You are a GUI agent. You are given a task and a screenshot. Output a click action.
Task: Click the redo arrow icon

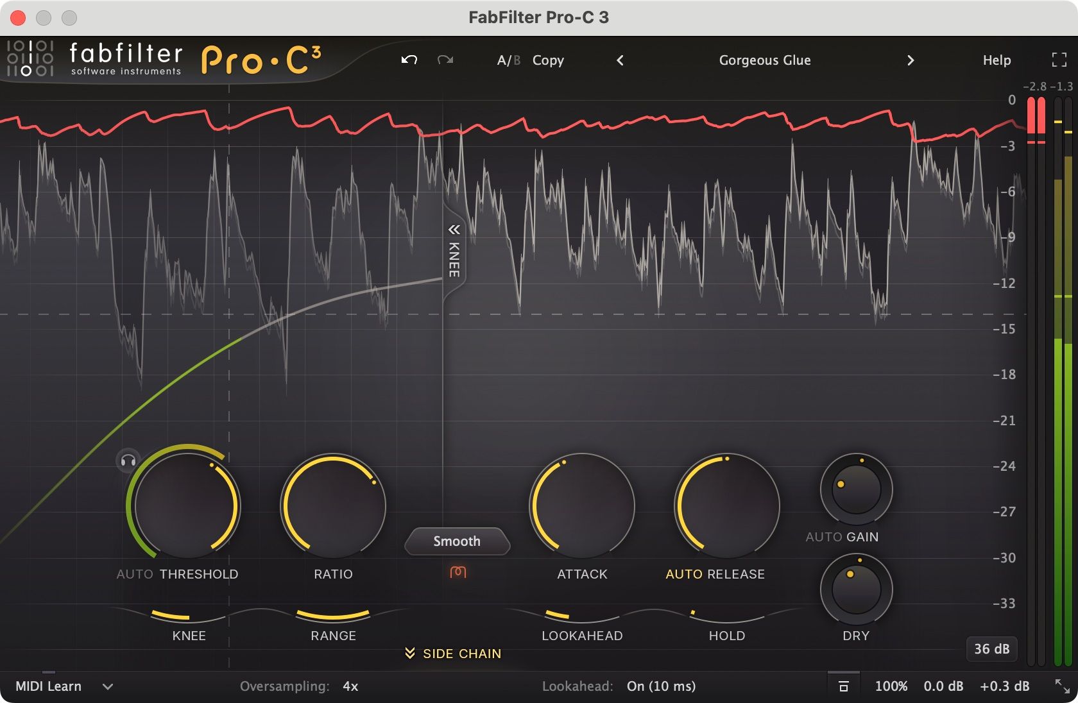[x=445, y=60]
